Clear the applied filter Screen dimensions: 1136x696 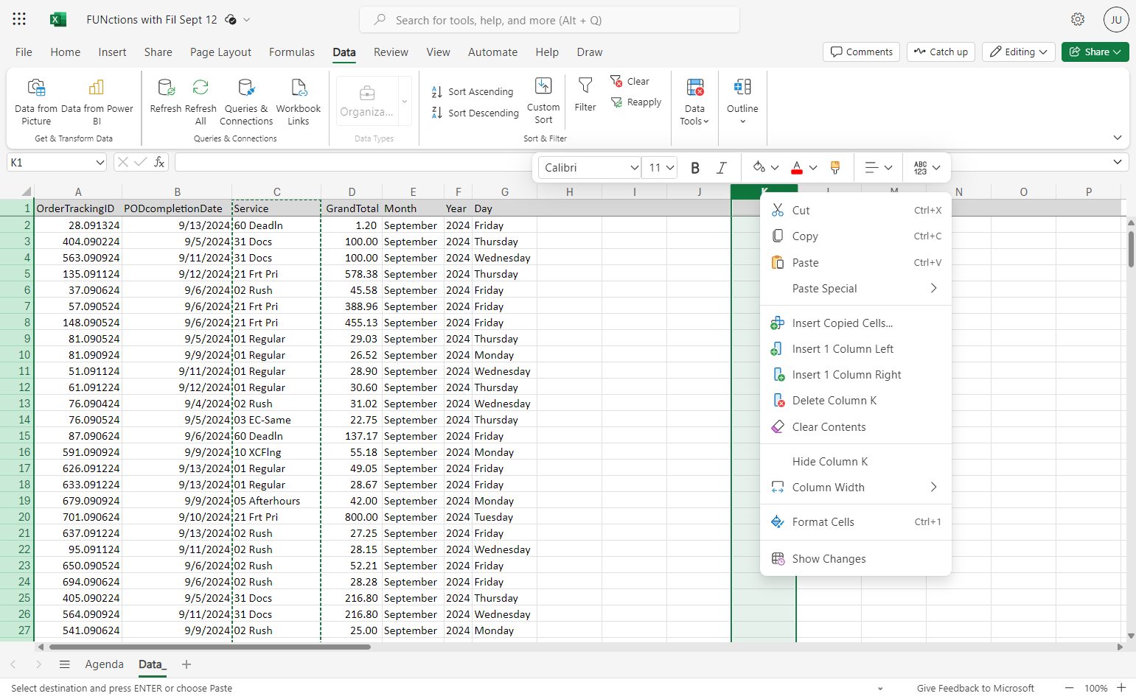[630, 81]
